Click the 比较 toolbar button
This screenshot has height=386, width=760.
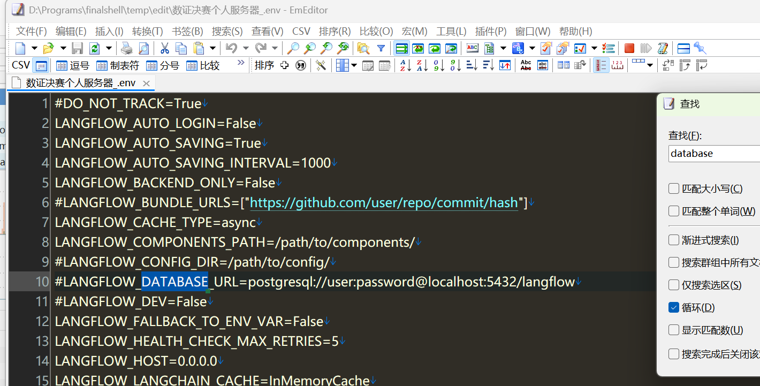tap(203, 65)
